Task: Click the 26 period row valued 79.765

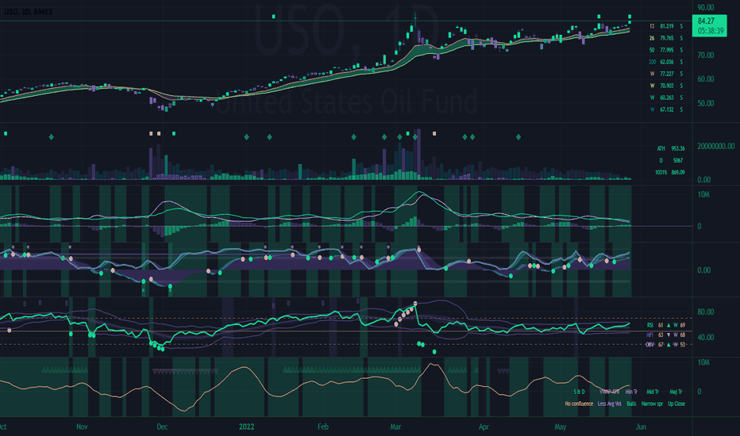Action: pyautogui.click(x=666, y=38)
